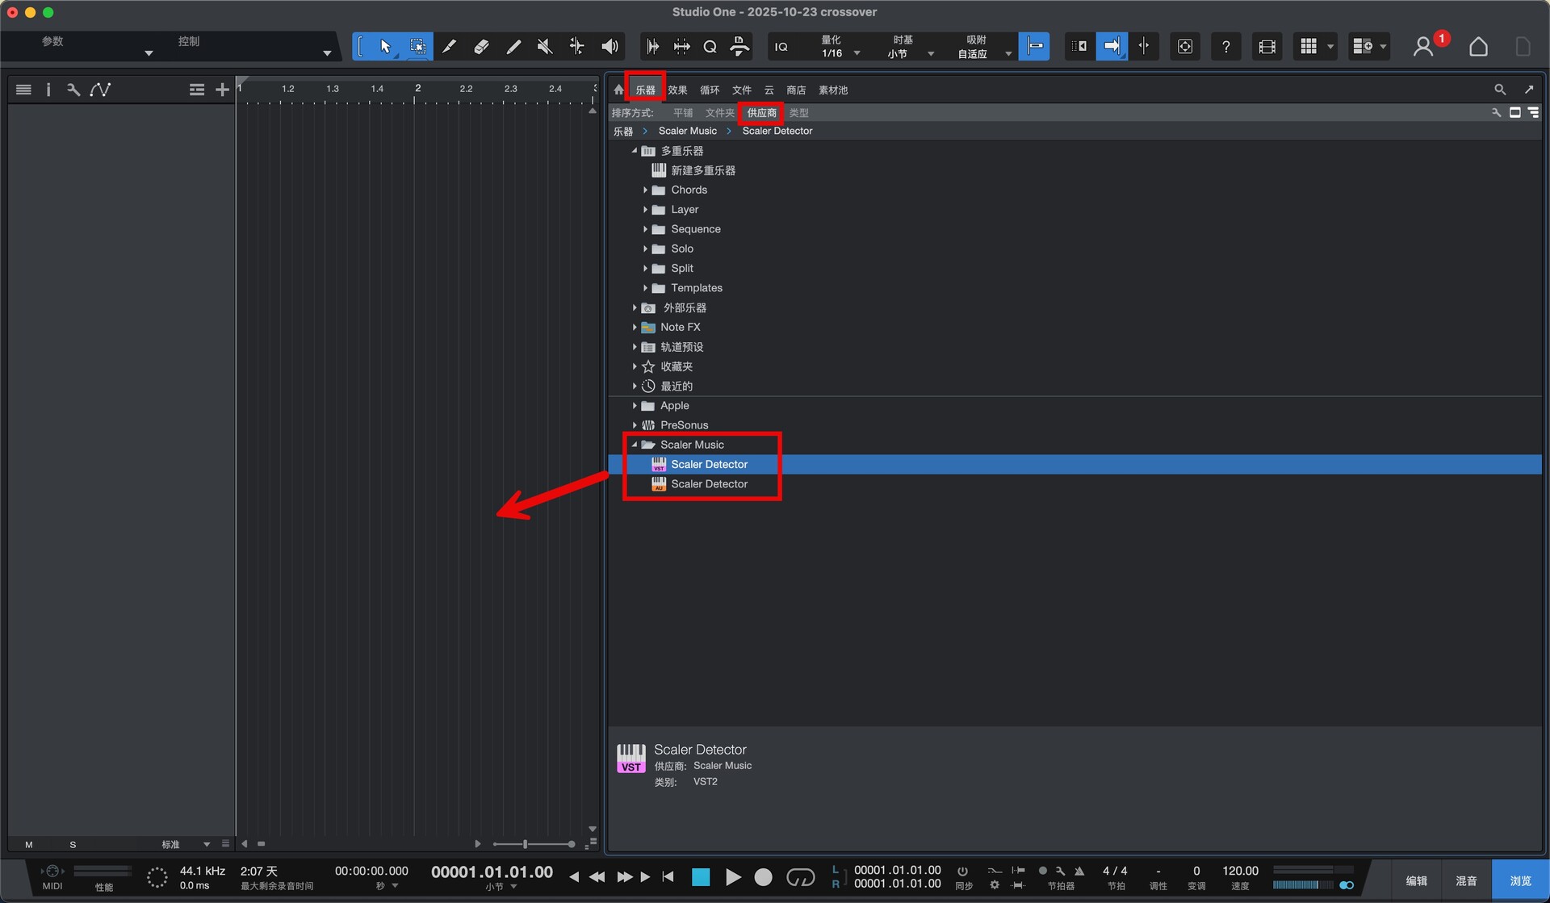Screen dimensions: 1550x903
Task: Select the AU Scaler Detector item
Action: pyautogui.click(x=709, y=484)
